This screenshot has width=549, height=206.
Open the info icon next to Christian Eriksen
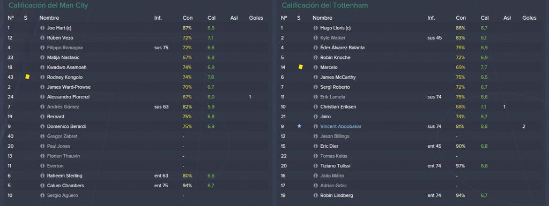[x=315, y=107]
